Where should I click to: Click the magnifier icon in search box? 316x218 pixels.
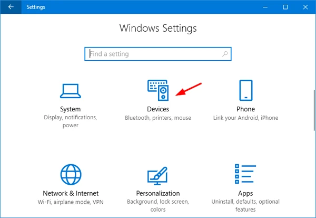coord(225,54)
